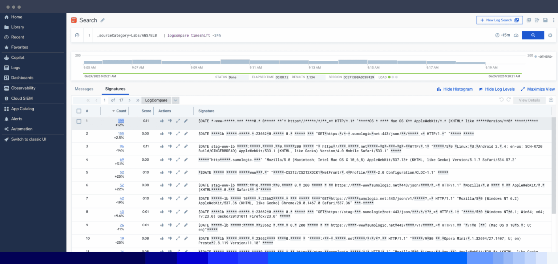Open the duplicate search tab icon
Viewport: 558px width, 264px height.
point(529,20)
